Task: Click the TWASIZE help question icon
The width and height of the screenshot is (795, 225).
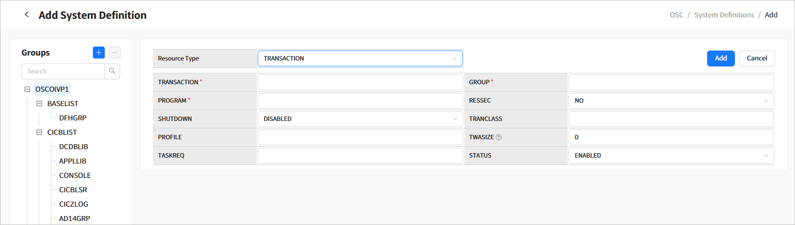Action: click(499, 137)
